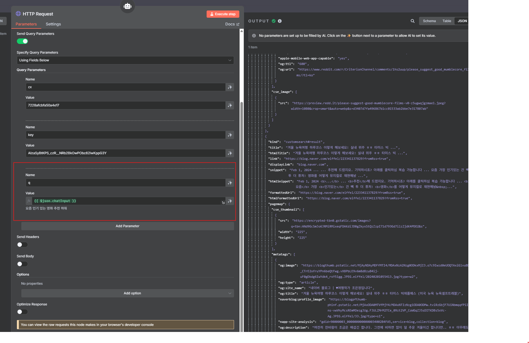529x343 pixels.
Task: Click the customsearch#result kind value
Action: [x=304, y=142]
